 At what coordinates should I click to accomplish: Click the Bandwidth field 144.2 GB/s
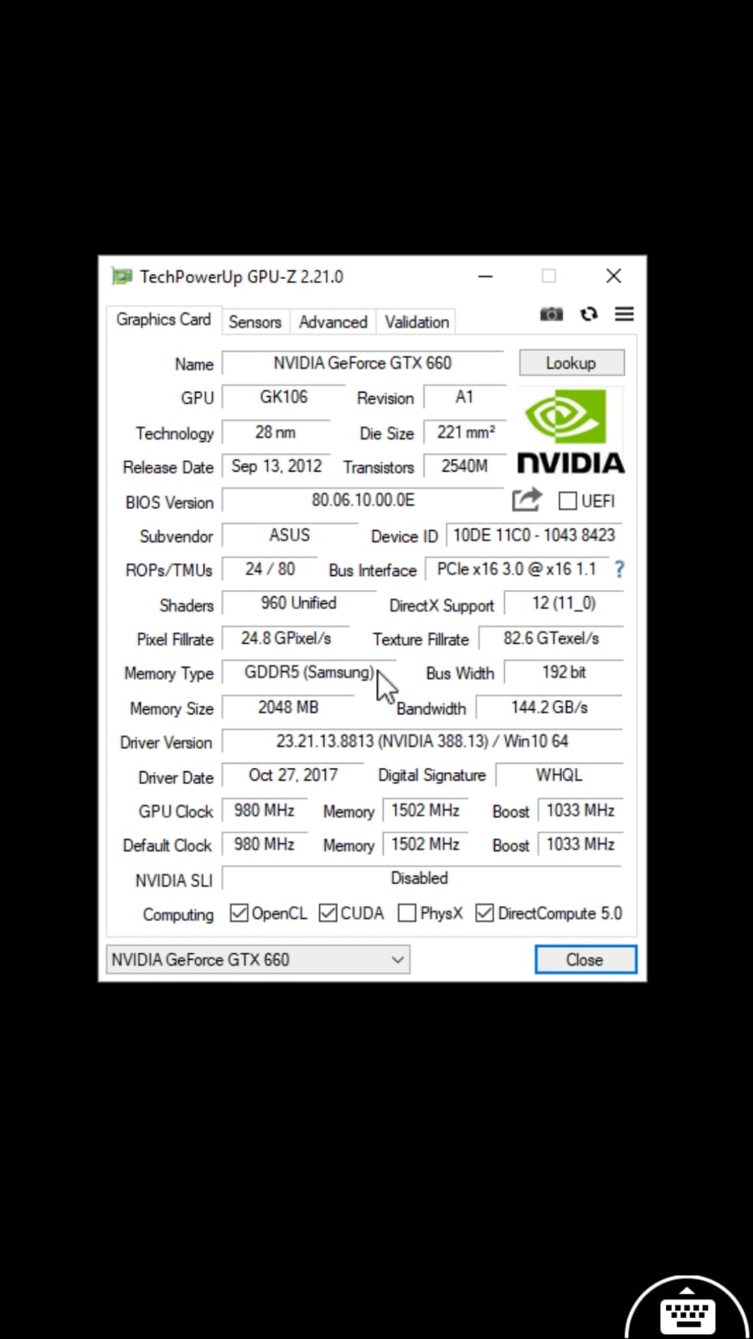coord(549,708)
